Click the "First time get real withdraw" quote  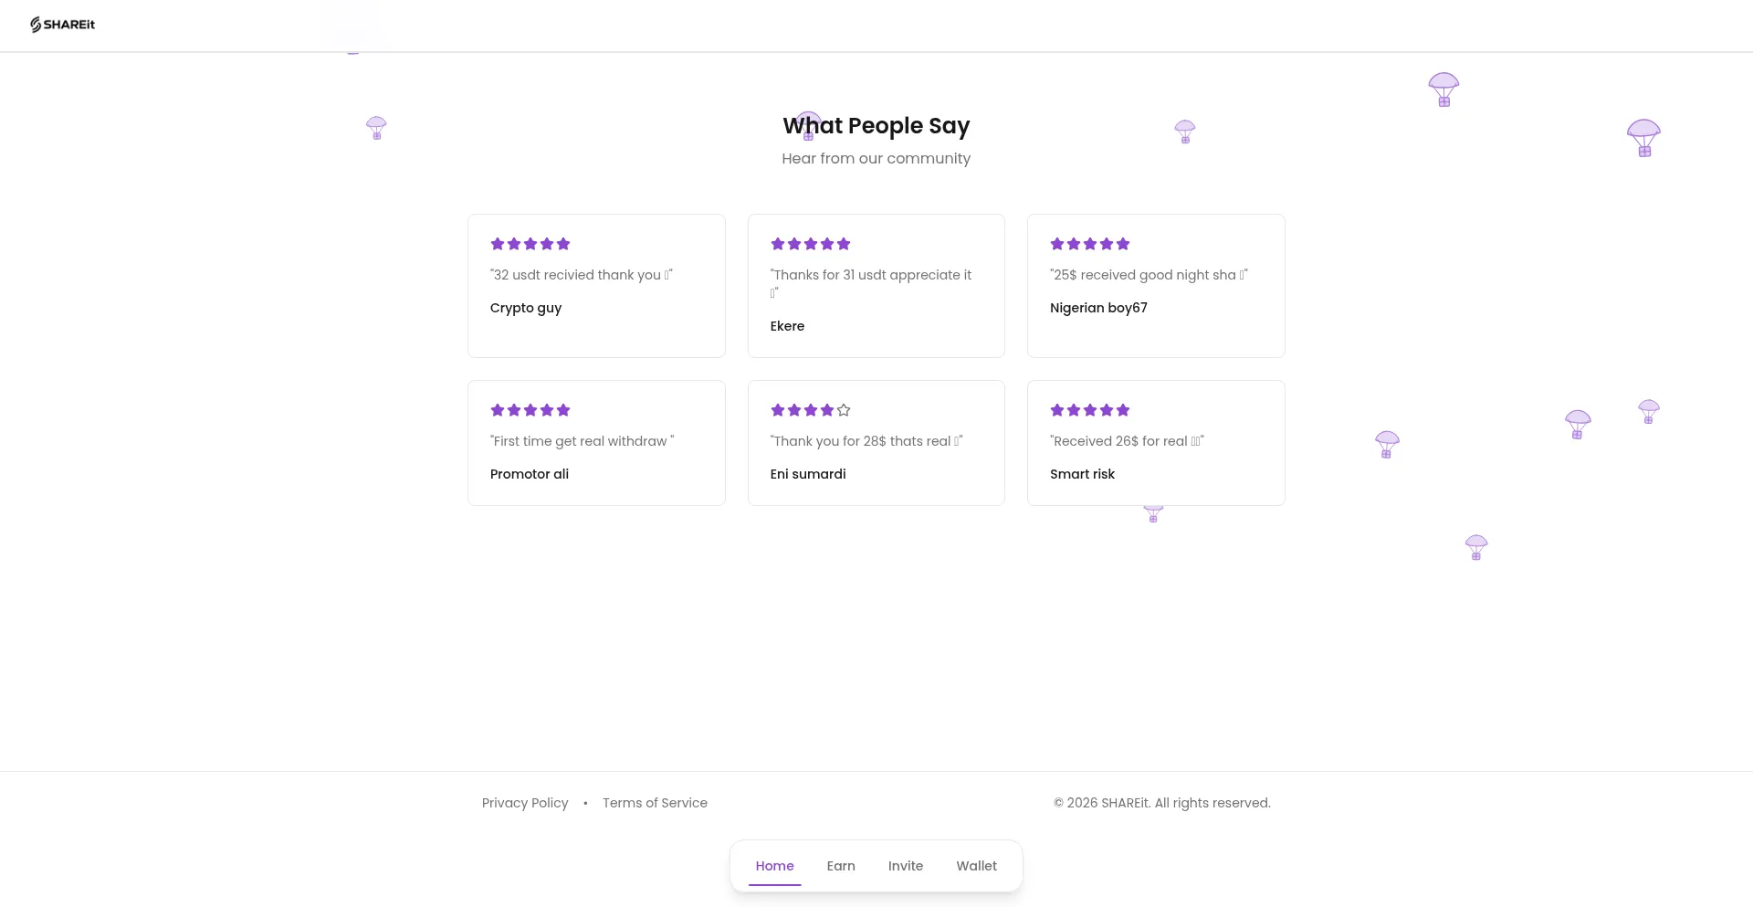coord(582,441)
